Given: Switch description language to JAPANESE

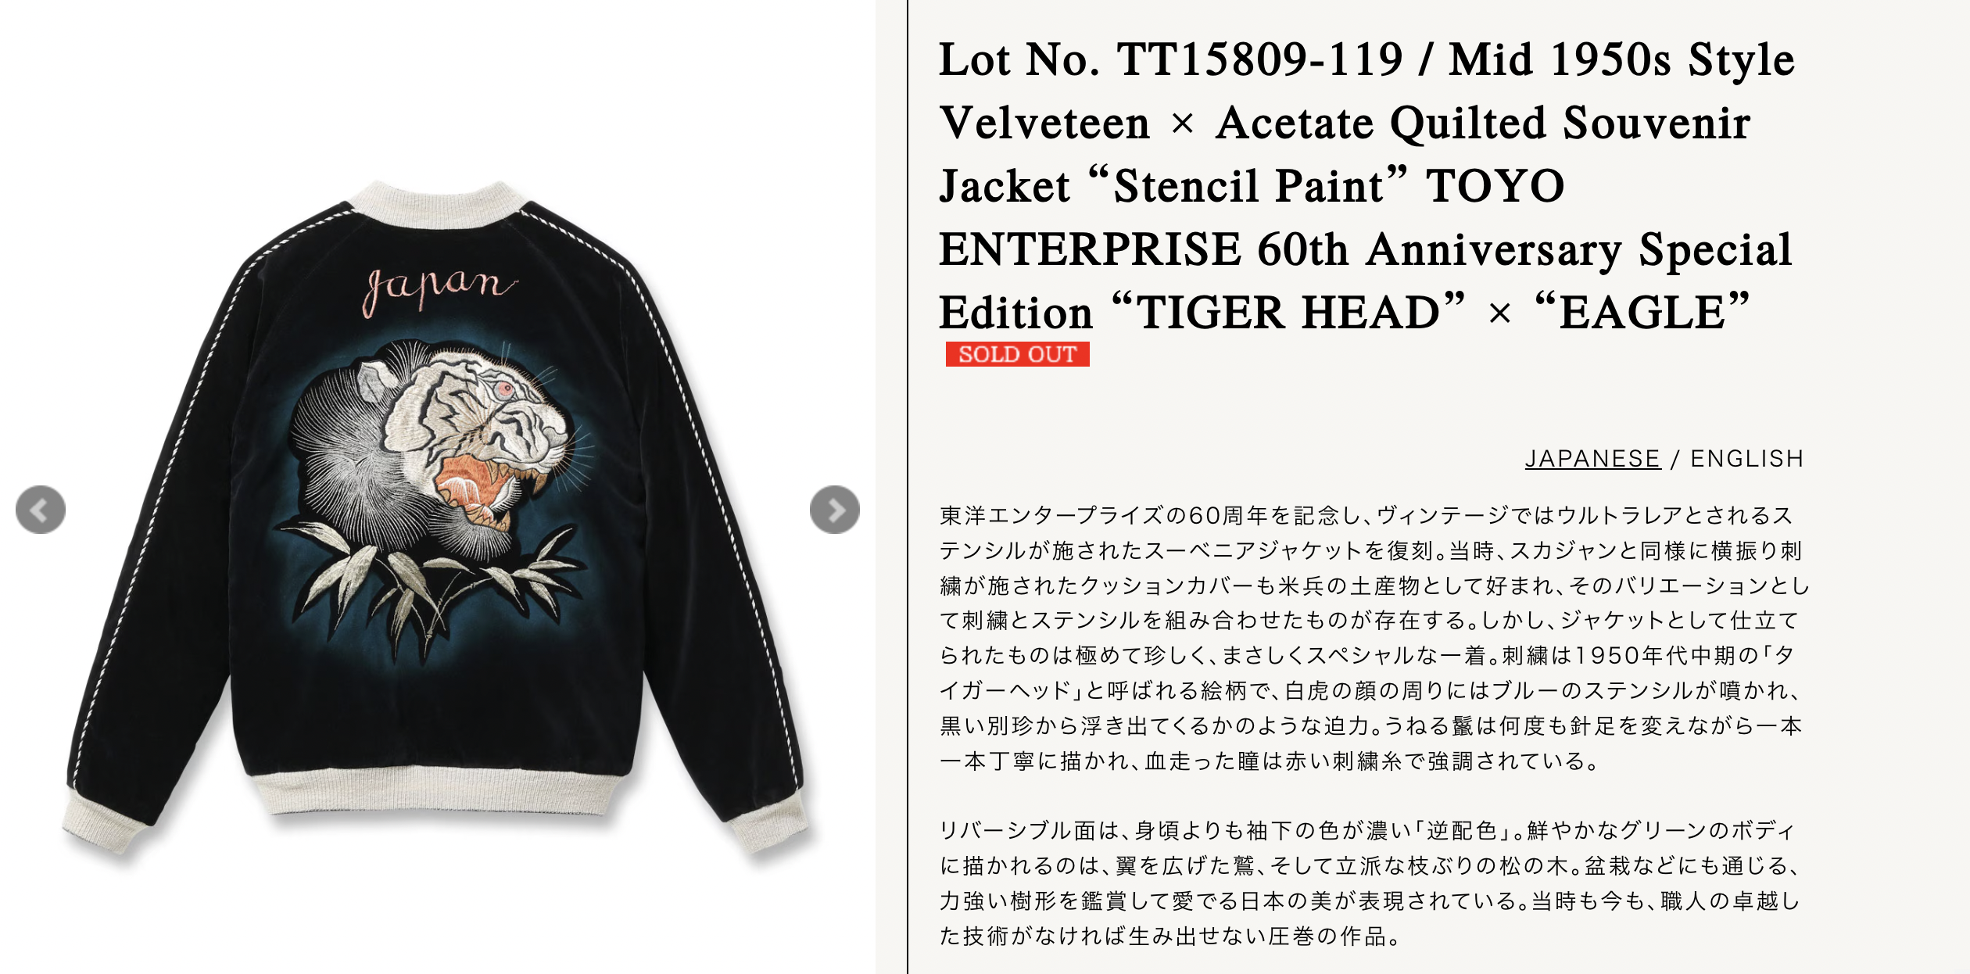Looking at the screenshot, I should [x=1592, y=458].
